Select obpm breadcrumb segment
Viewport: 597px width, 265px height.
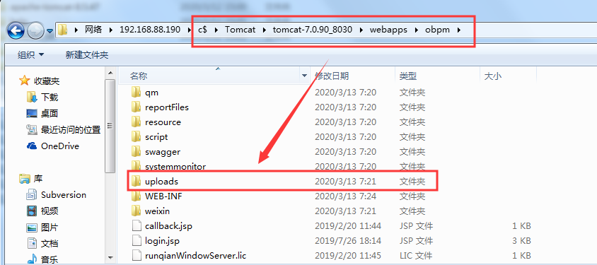point(437,30)
